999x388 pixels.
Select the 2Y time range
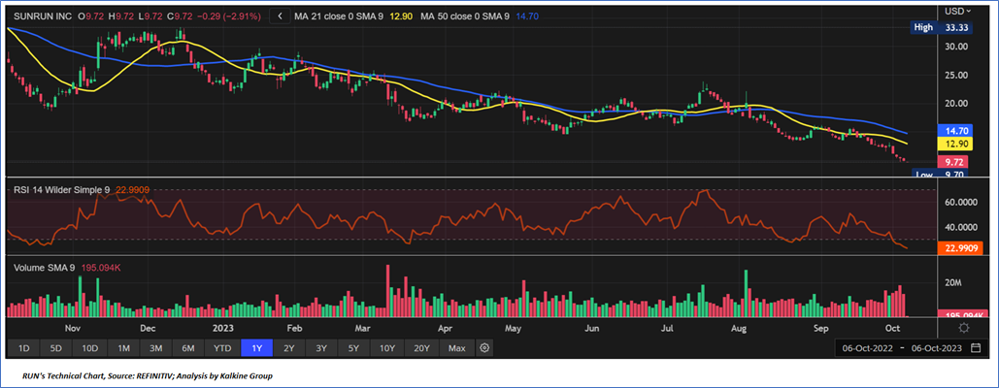(x=289, y=348)
